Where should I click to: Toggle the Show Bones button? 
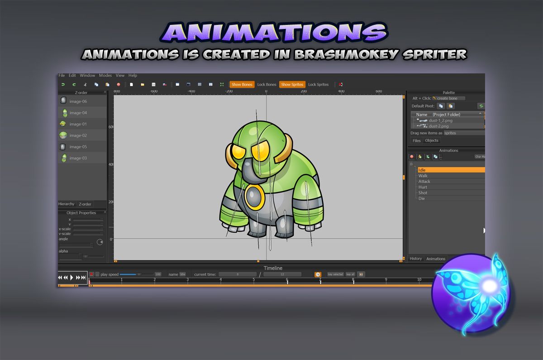click(242, 85)
